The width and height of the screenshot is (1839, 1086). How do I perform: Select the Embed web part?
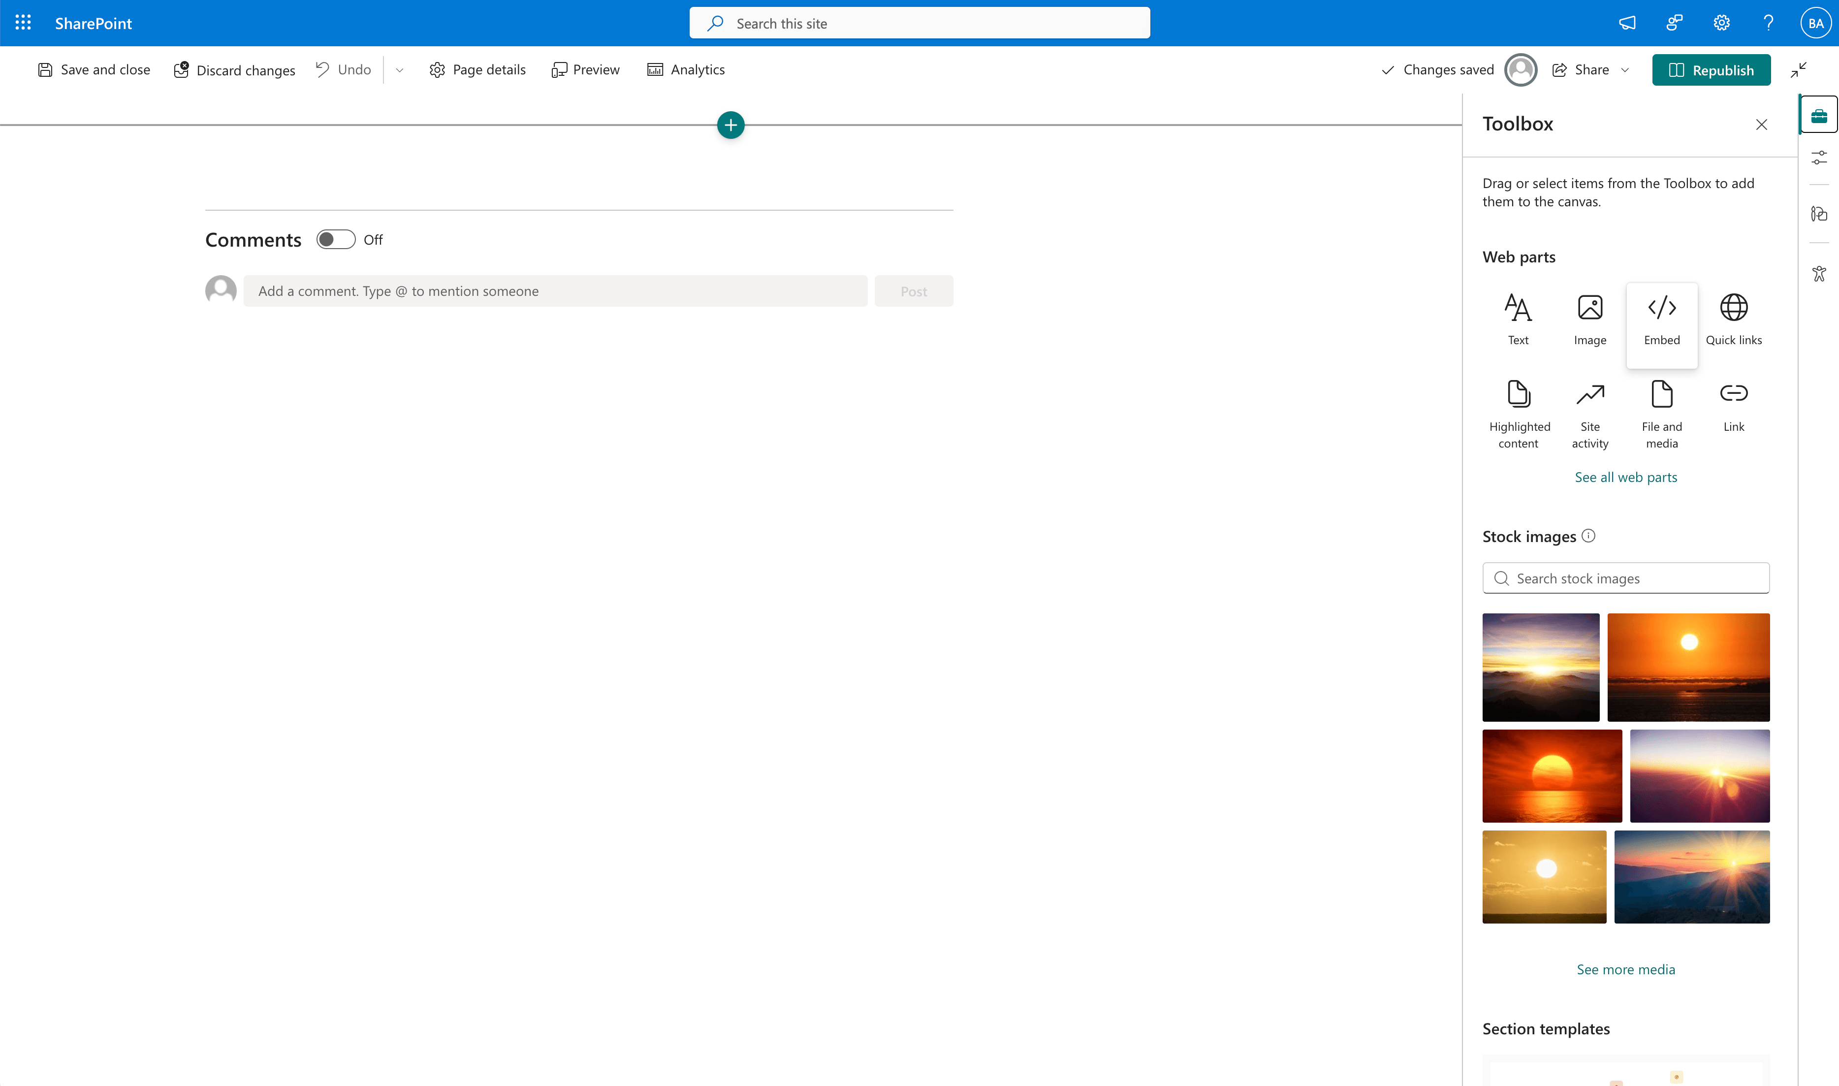coord(1661,318)
